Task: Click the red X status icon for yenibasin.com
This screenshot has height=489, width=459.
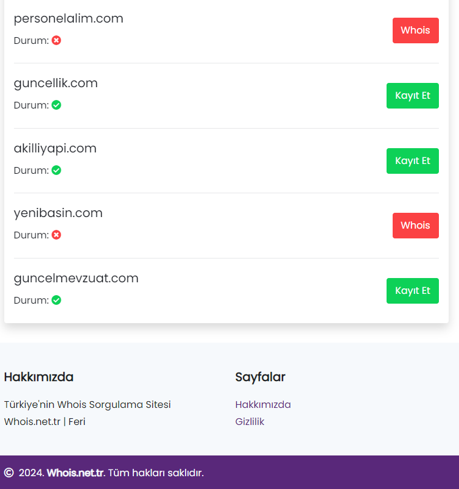Action: (x=57, y=235)
